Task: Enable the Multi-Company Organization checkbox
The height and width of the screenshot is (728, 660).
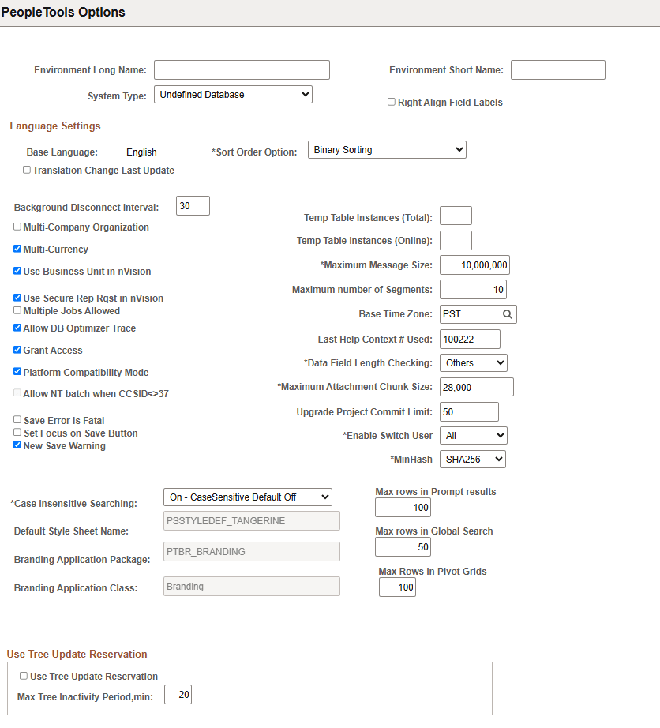Action: pos(17,227)
